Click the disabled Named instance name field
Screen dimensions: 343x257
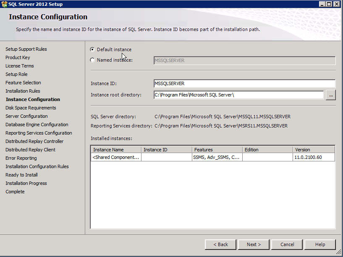(x=245, y=60)
